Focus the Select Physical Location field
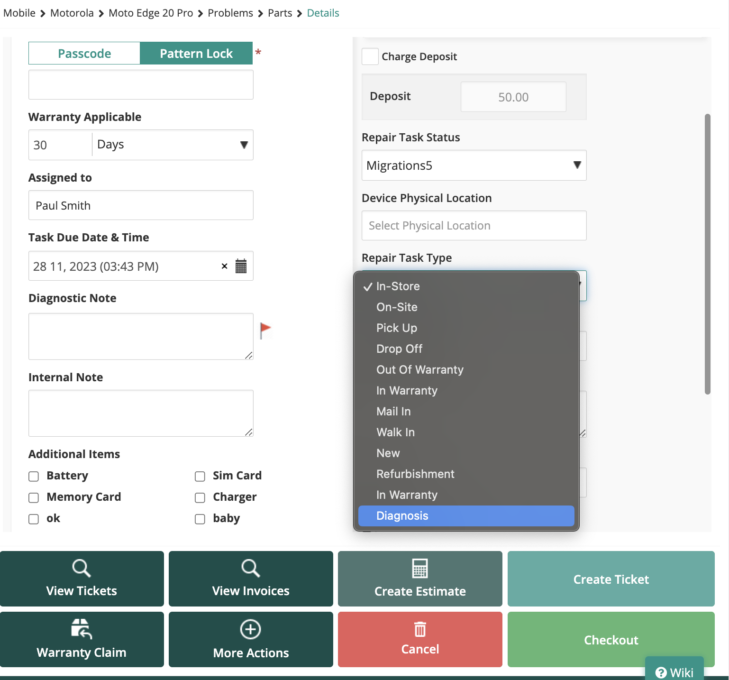The image size is (729, 680). [x=474, y=225]
